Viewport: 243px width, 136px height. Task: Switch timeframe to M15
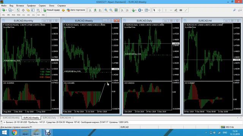tap(14, 15)
